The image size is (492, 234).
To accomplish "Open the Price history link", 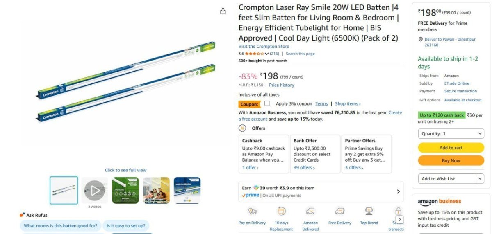I will click(281, 85).
